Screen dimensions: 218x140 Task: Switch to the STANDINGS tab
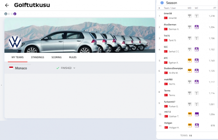coord(37,57)
